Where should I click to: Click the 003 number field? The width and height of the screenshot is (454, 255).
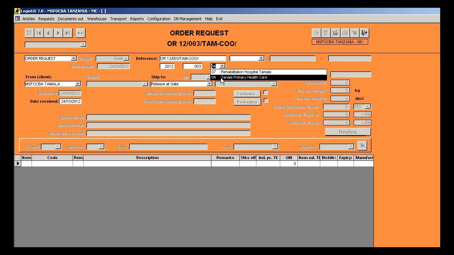click(193, 66)
